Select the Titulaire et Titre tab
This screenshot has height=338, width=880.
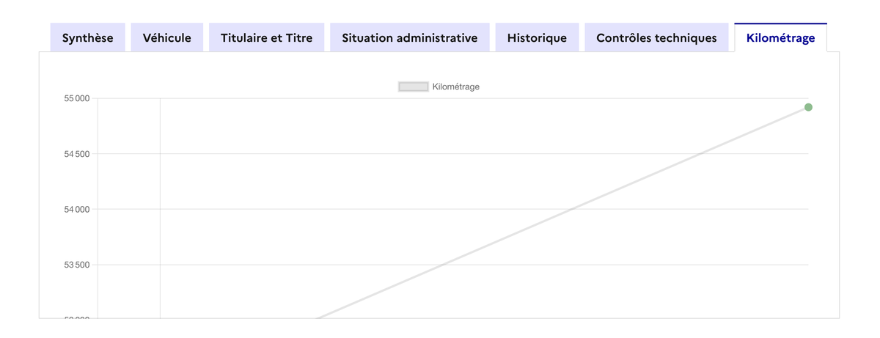267,37
